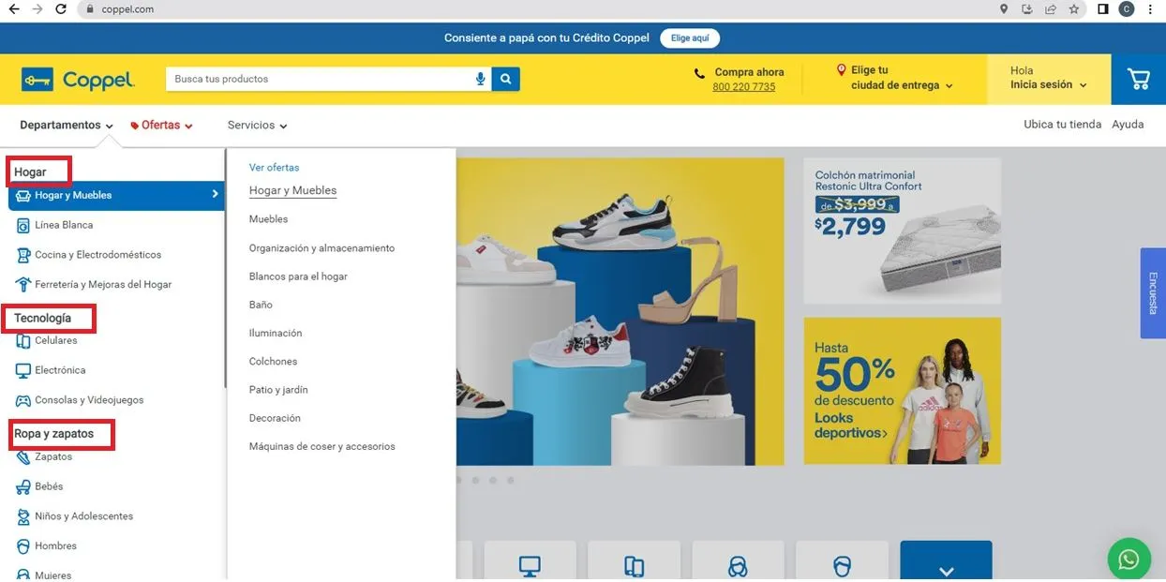The image size is (1166, 582).
Task: Open the Ver ofertas link
Action: pyautogui.click(x=274, y=168)
